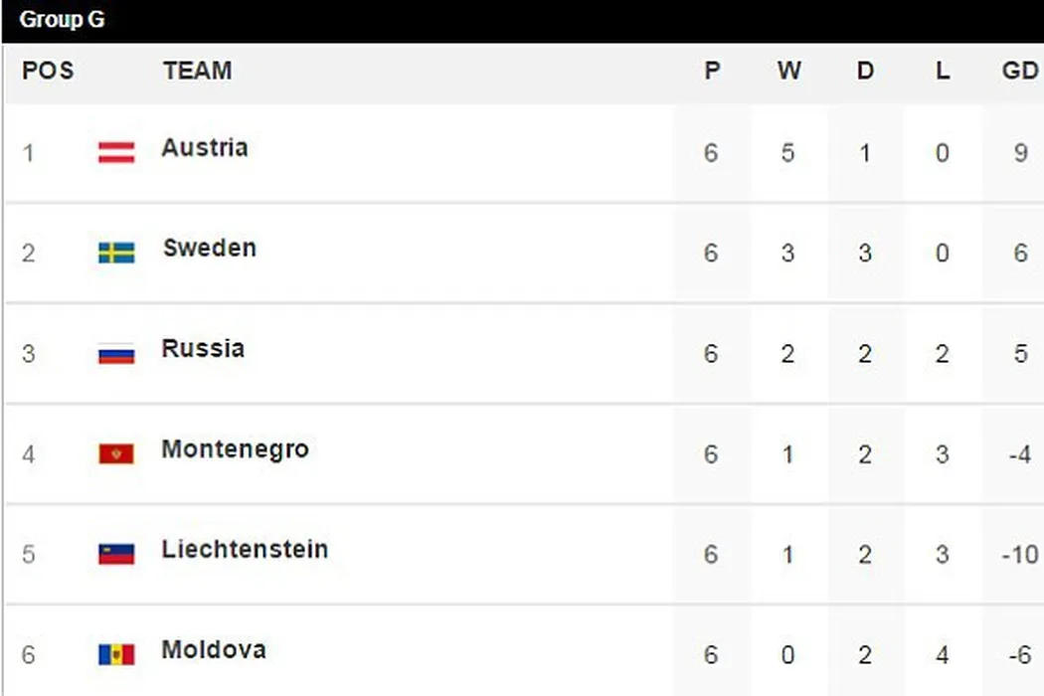The width and height of the screenshot is (1044, 696).
Task: Click the Group G header title
Action: tap(62, 20)
